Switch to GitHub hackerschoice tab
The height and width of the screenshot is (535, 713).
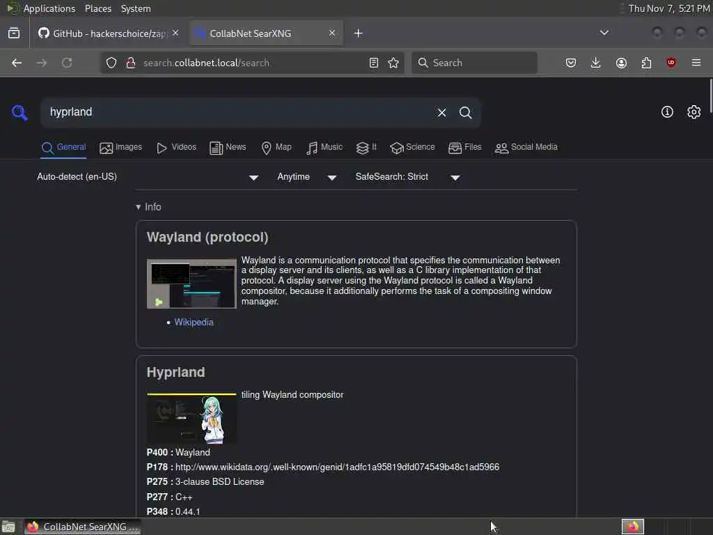point(109,33)
